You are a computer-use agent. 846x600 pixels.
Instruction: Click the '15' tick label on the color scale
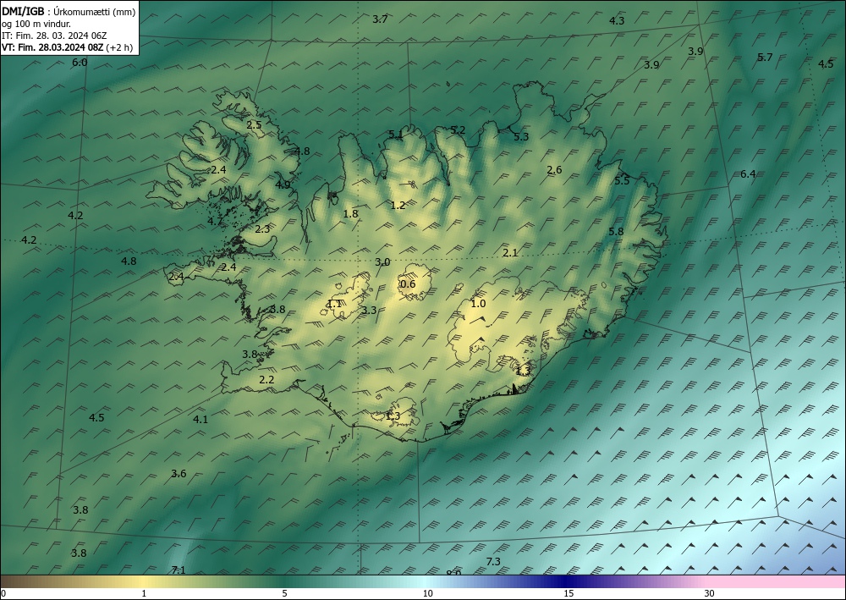pyautogui.click(x=569, y=593)
